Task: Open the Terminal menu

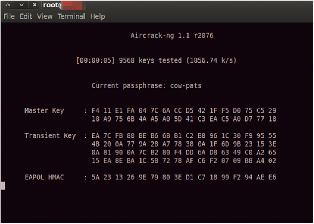Action: 71,16
